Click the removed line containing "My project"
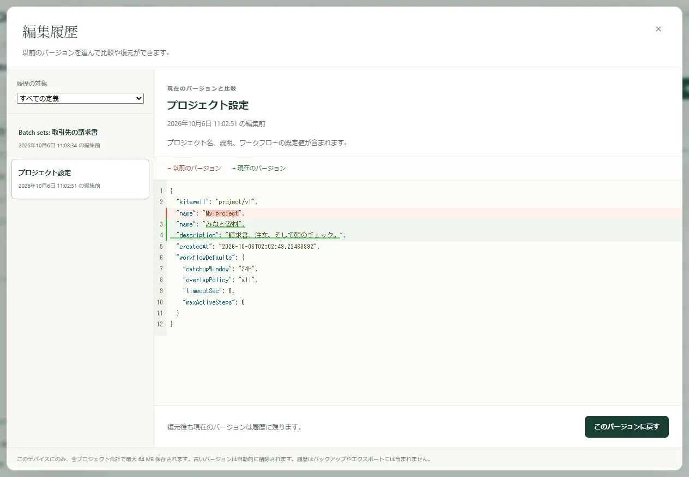This screenshot has height=477, width=689. [424, 213]
